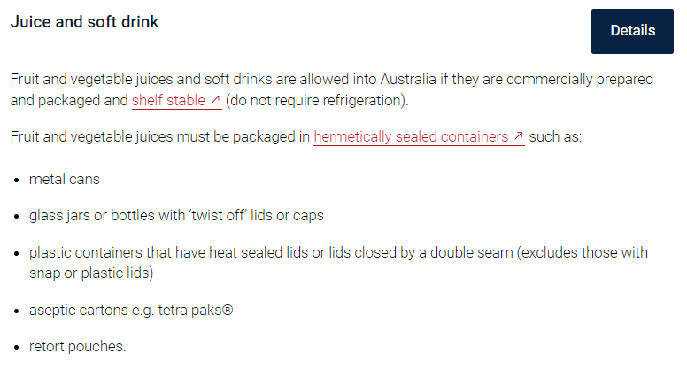Click the plastic containers heat sealed item
687x369 pixels.
[x=338, y=263]
